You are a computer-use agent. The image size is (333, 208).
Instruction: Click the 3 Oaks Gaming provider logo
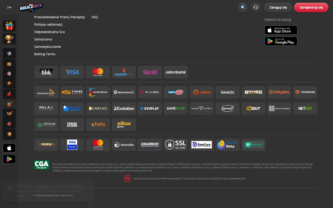(72, 92)
